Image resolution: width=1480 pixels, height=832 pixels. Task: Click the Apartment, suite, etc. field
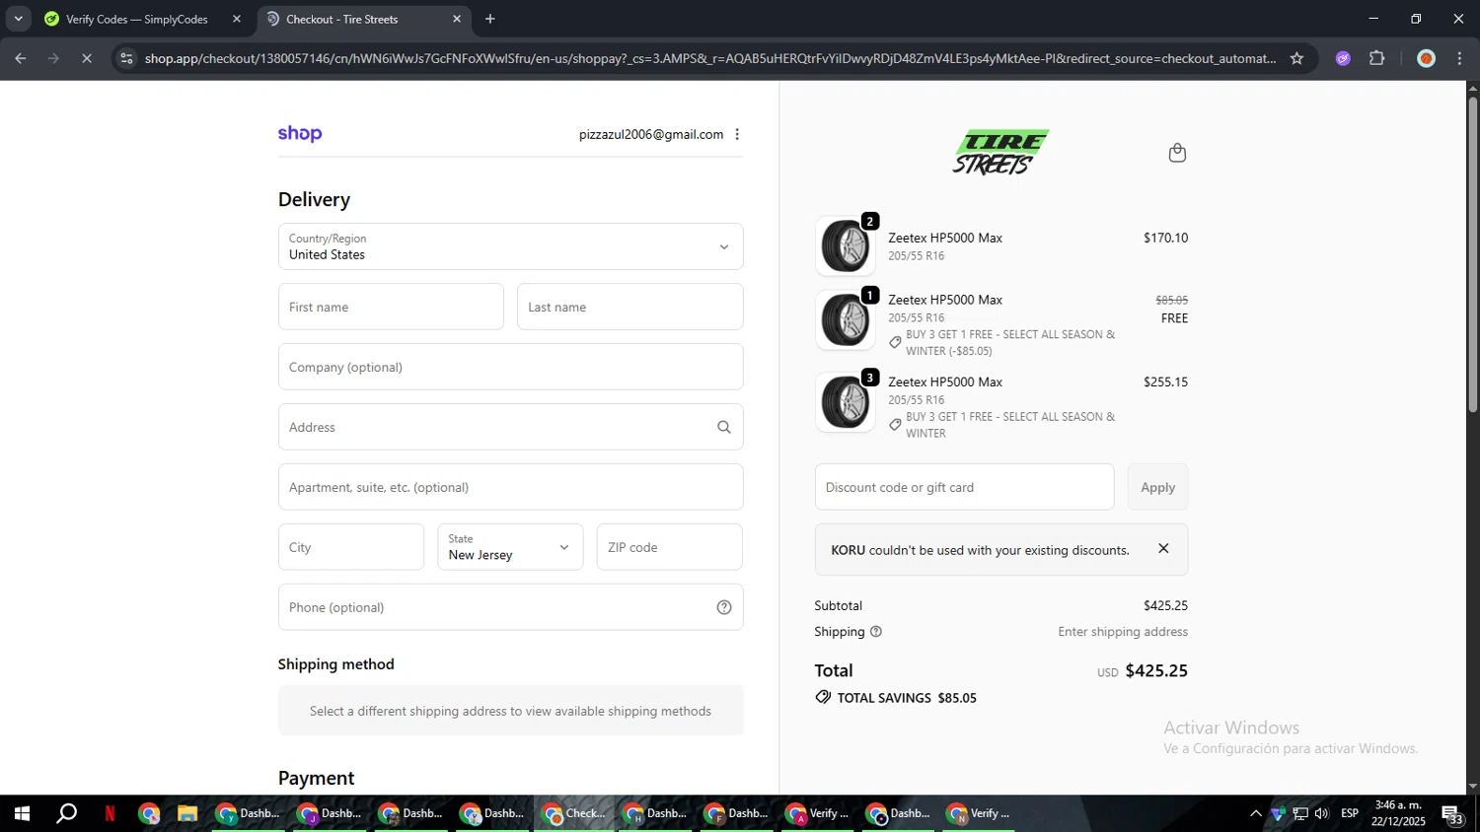[510, 487]
